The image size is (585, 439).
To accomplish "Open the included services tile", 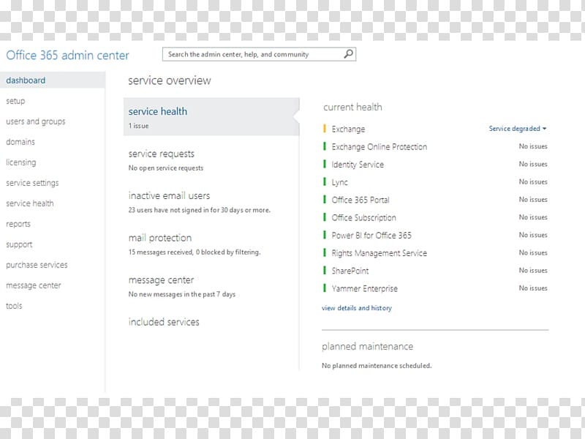I will coord(211,322).
